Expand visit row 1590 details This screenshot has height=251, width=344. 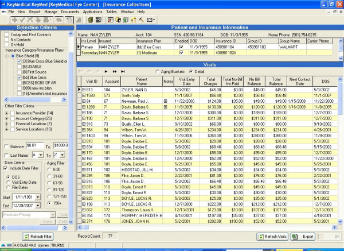(x=84, y=95)
